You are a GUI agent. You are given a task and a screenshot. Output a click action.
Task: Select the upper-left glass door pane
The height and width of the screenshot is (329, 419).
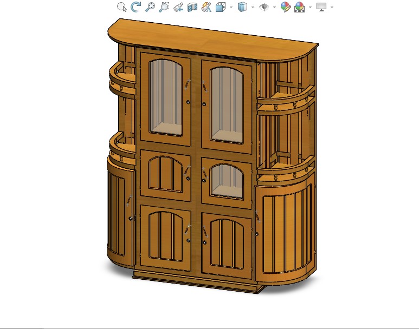click(166, 97)
